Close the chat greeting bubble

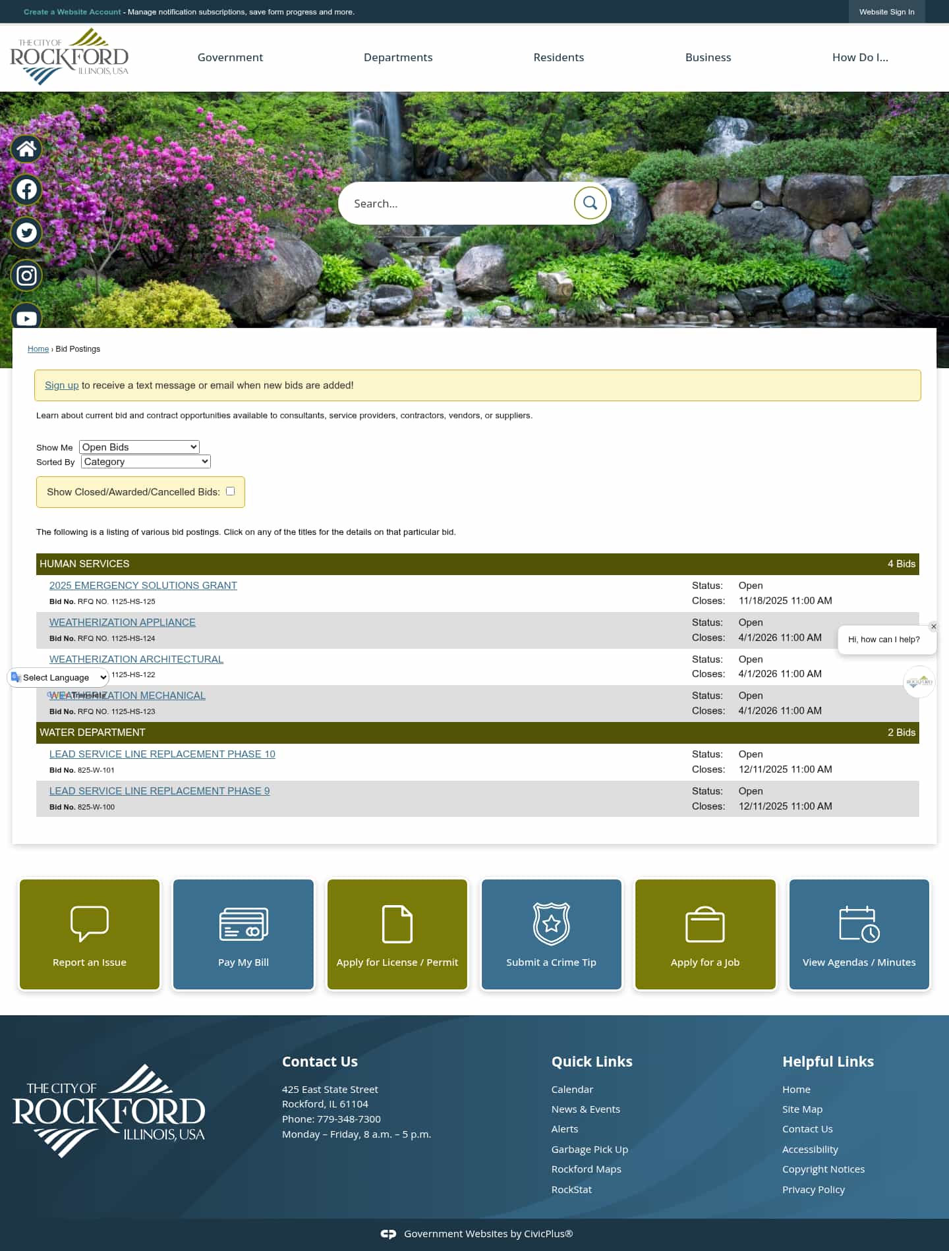933,626
